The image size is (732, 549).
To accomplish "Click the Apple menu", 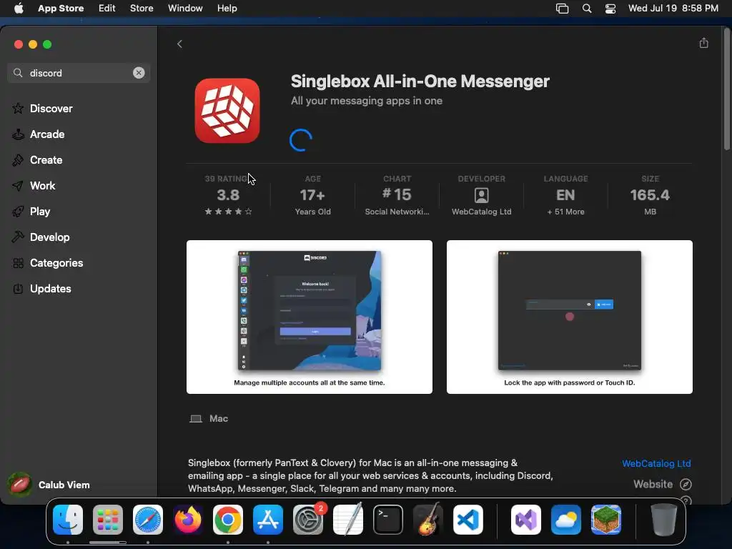I will pyautogui.click(x=19, y=8).
